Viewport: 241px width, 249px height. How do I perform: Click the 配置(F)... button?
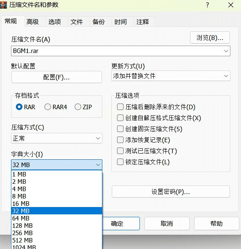pos(57,77)
